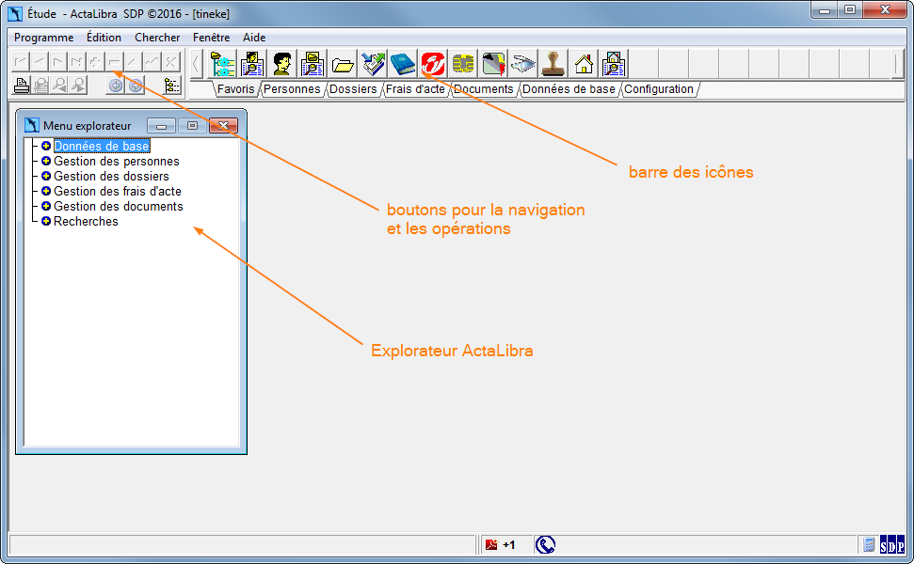The width and height of the screenshot is (914, 564).
Task: Click the checklist with arrows icon
Action: pyautogui.click(x=373, y=64)
